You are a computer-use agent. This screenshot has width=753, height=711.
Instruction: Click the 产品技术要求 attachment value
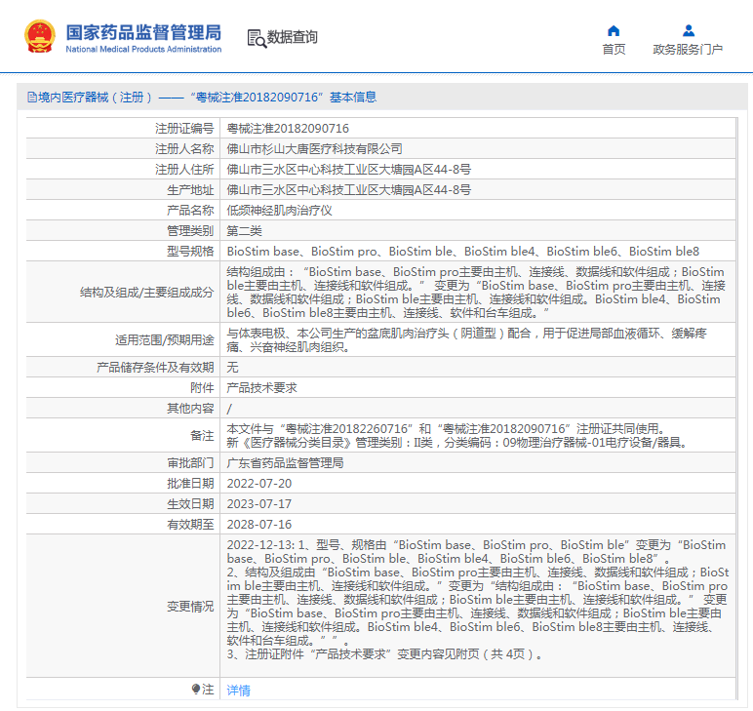pos(261,388)
